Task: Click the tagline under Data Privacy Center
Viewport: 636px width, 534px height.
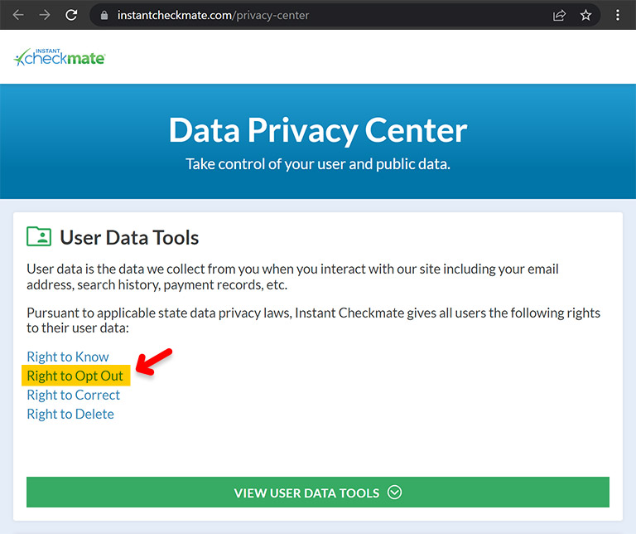Action: click(x=318, y=164)
